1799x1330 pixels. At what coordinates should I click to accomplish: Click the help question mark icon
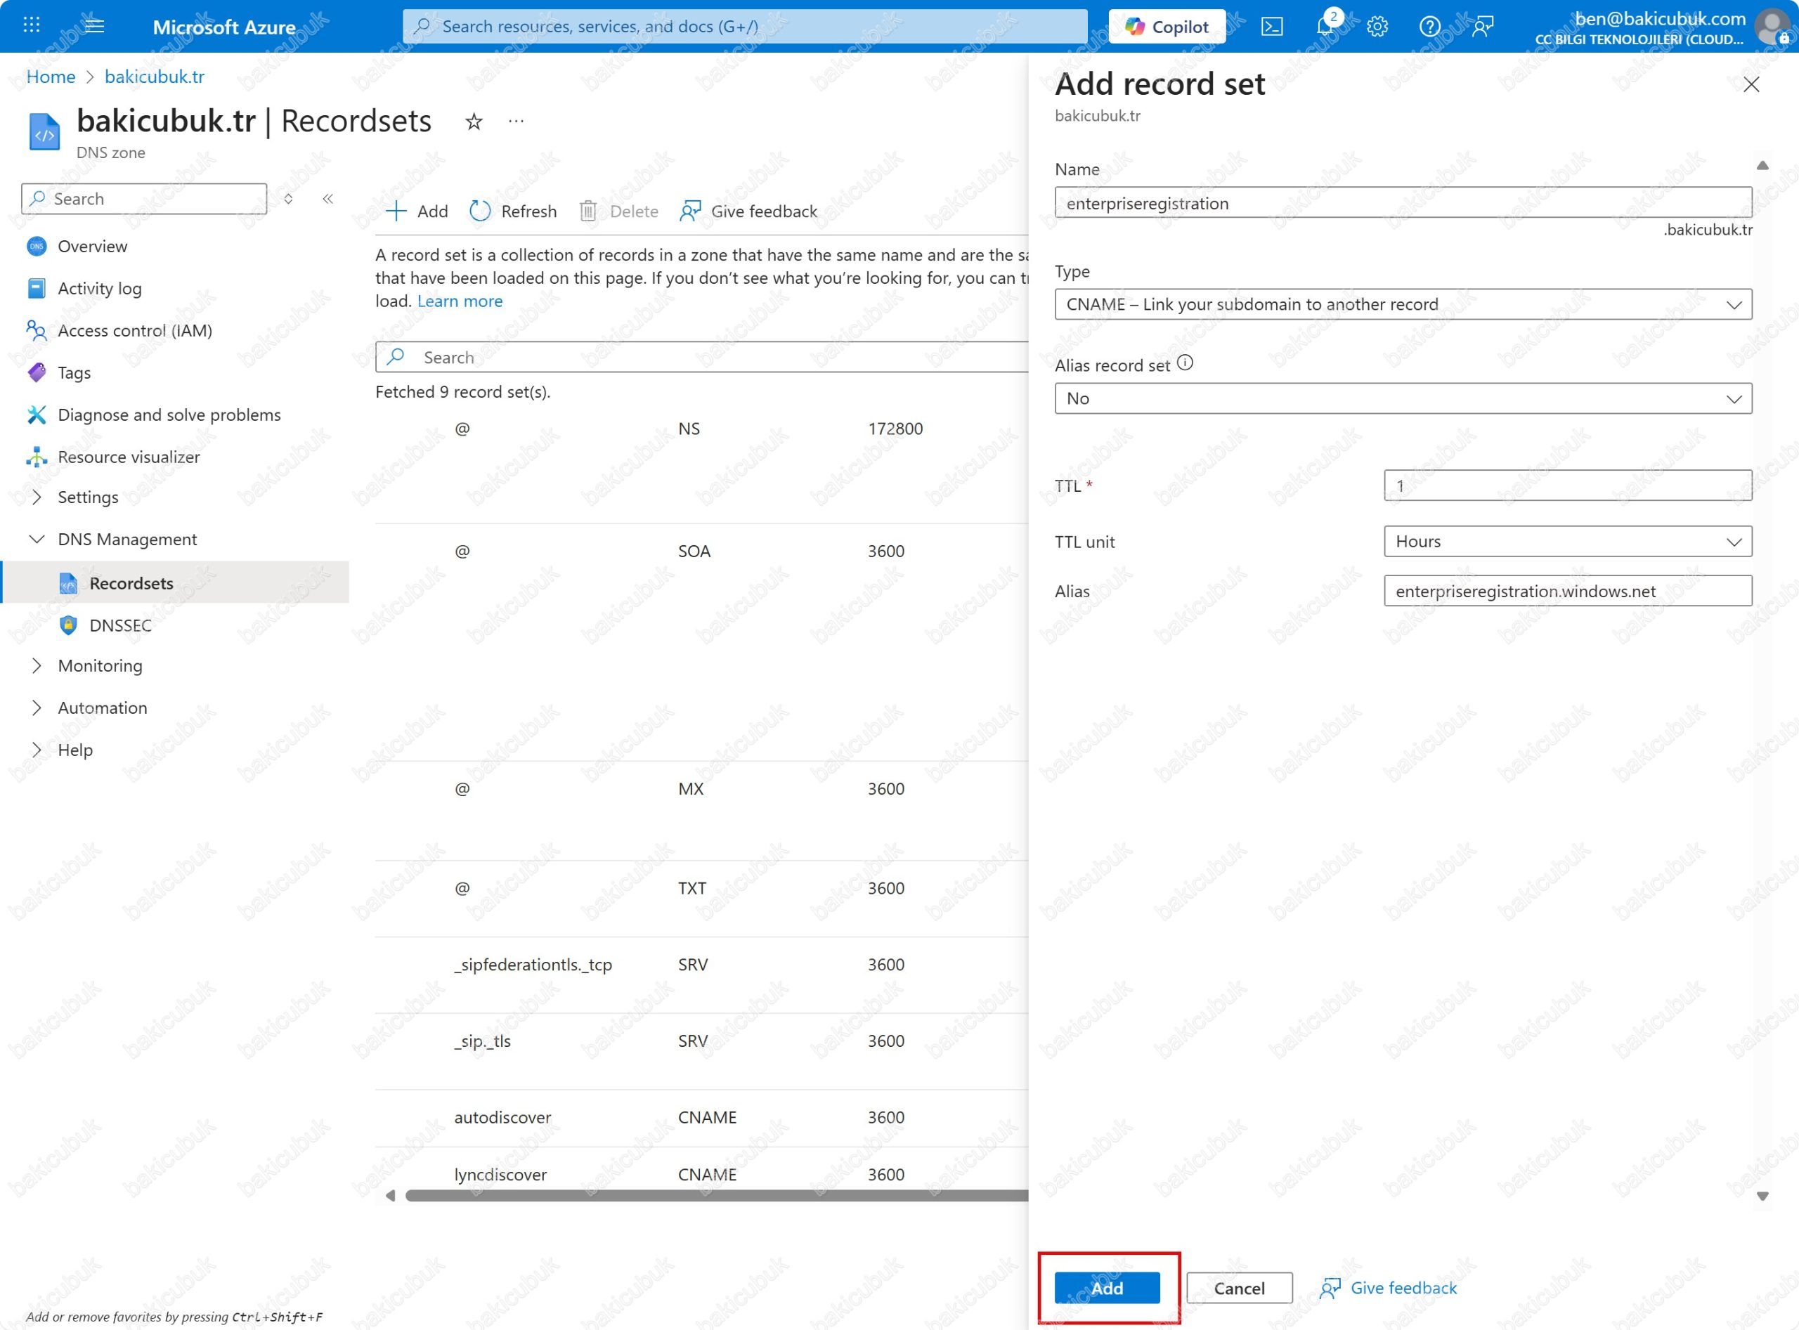(1429, 27)
